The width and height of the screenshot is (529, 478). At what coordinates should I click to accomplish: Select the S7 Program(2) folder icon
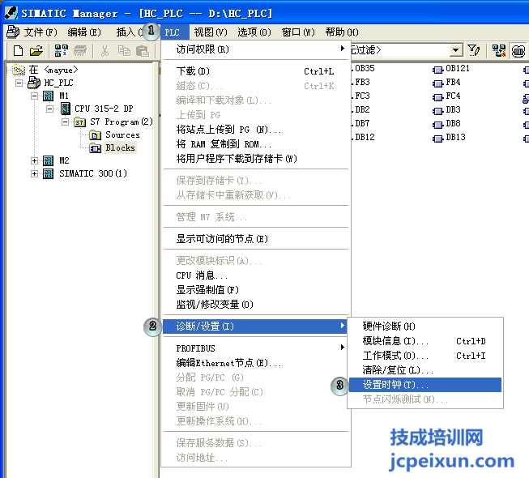coord(80,122)
